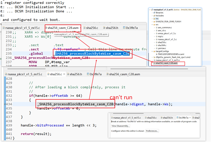Image resolution: width=211 pixels, height=142 pixels.
Task: Select sha256.c tab in middle editor
Action: click(x=56, y=74)
